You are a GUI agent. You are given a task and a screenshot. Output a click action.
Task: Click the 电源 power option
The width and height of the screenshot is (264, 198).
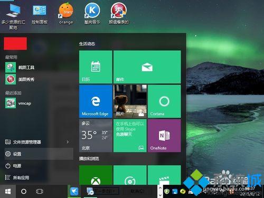[39, 166]
